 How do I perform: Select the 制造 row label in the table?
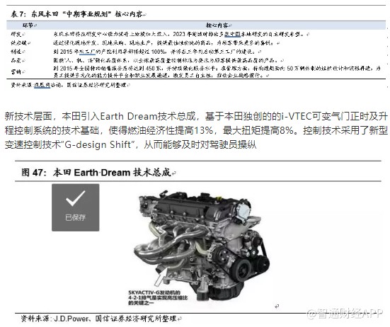[x=17, y=52]
